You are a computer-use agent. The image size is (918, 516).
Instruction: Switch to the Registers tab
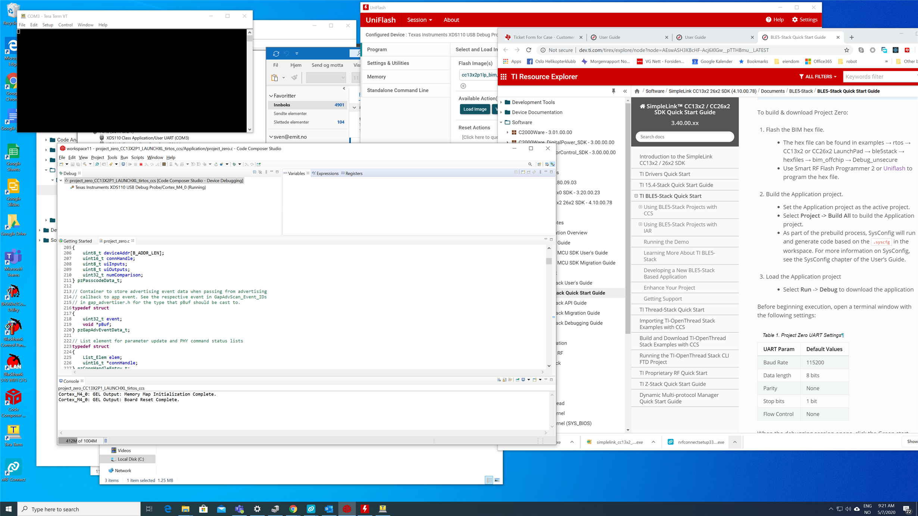click(x=352, y=173)
